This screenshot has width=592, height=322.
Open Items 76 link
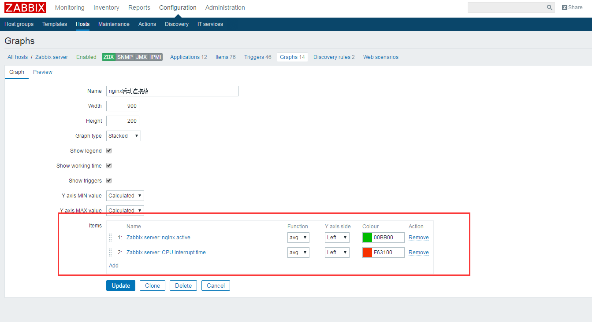pos(226,57)
